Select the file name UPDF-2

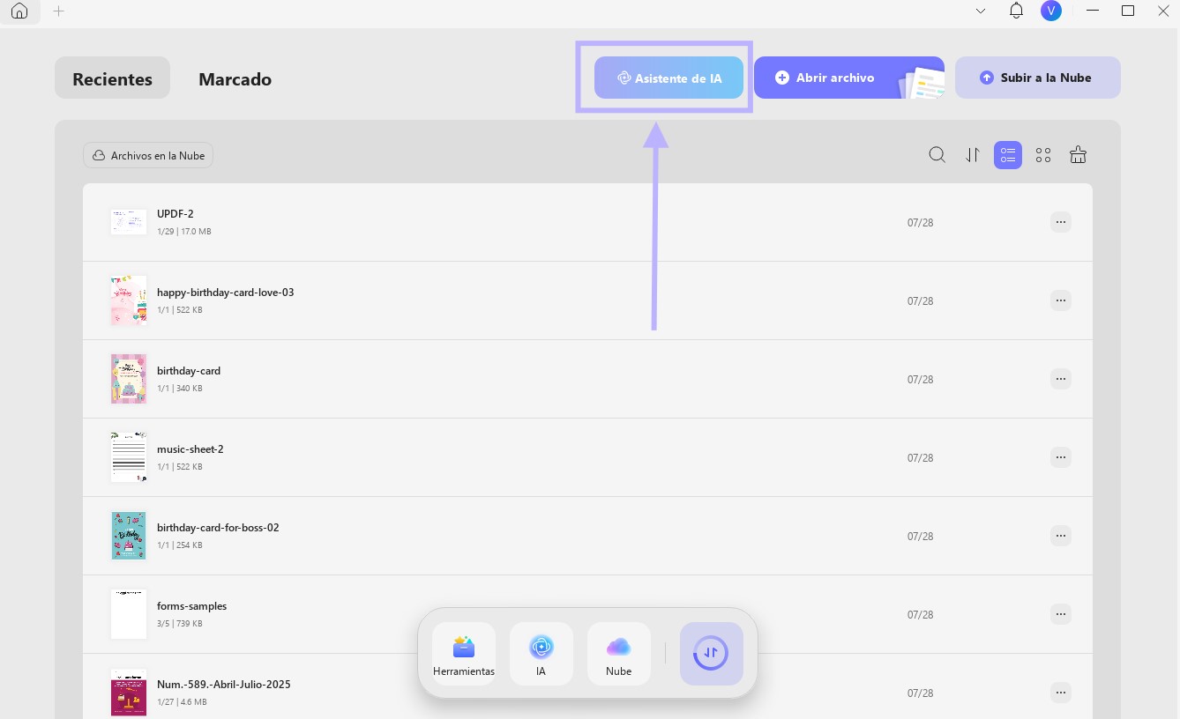click(x=176, y=214)
